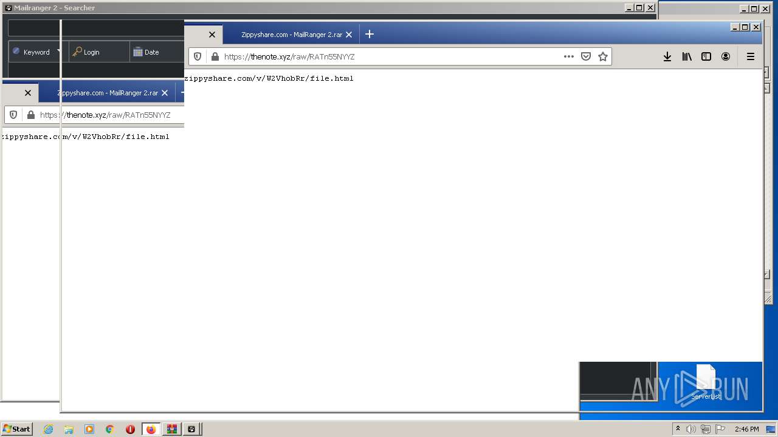This screenshot has height=437, width=778.
Task: Launch Internet Explorer from taskbar
Action: click(x=48, y=429)
